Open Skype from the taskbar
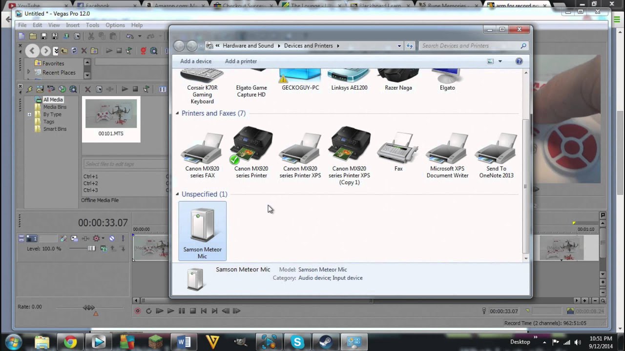 [x=297, y=342]
